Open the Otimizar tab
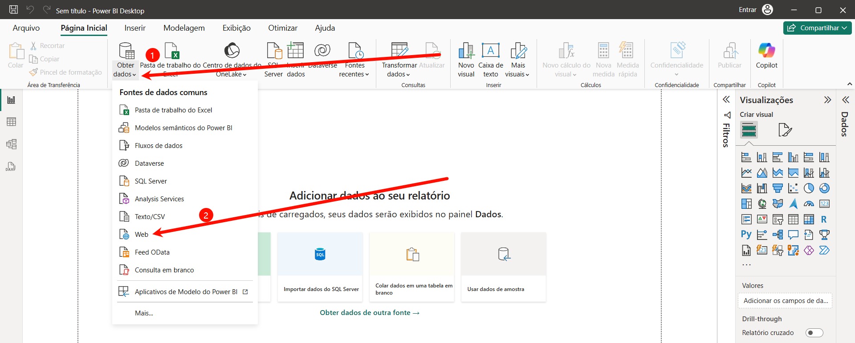 283,28
